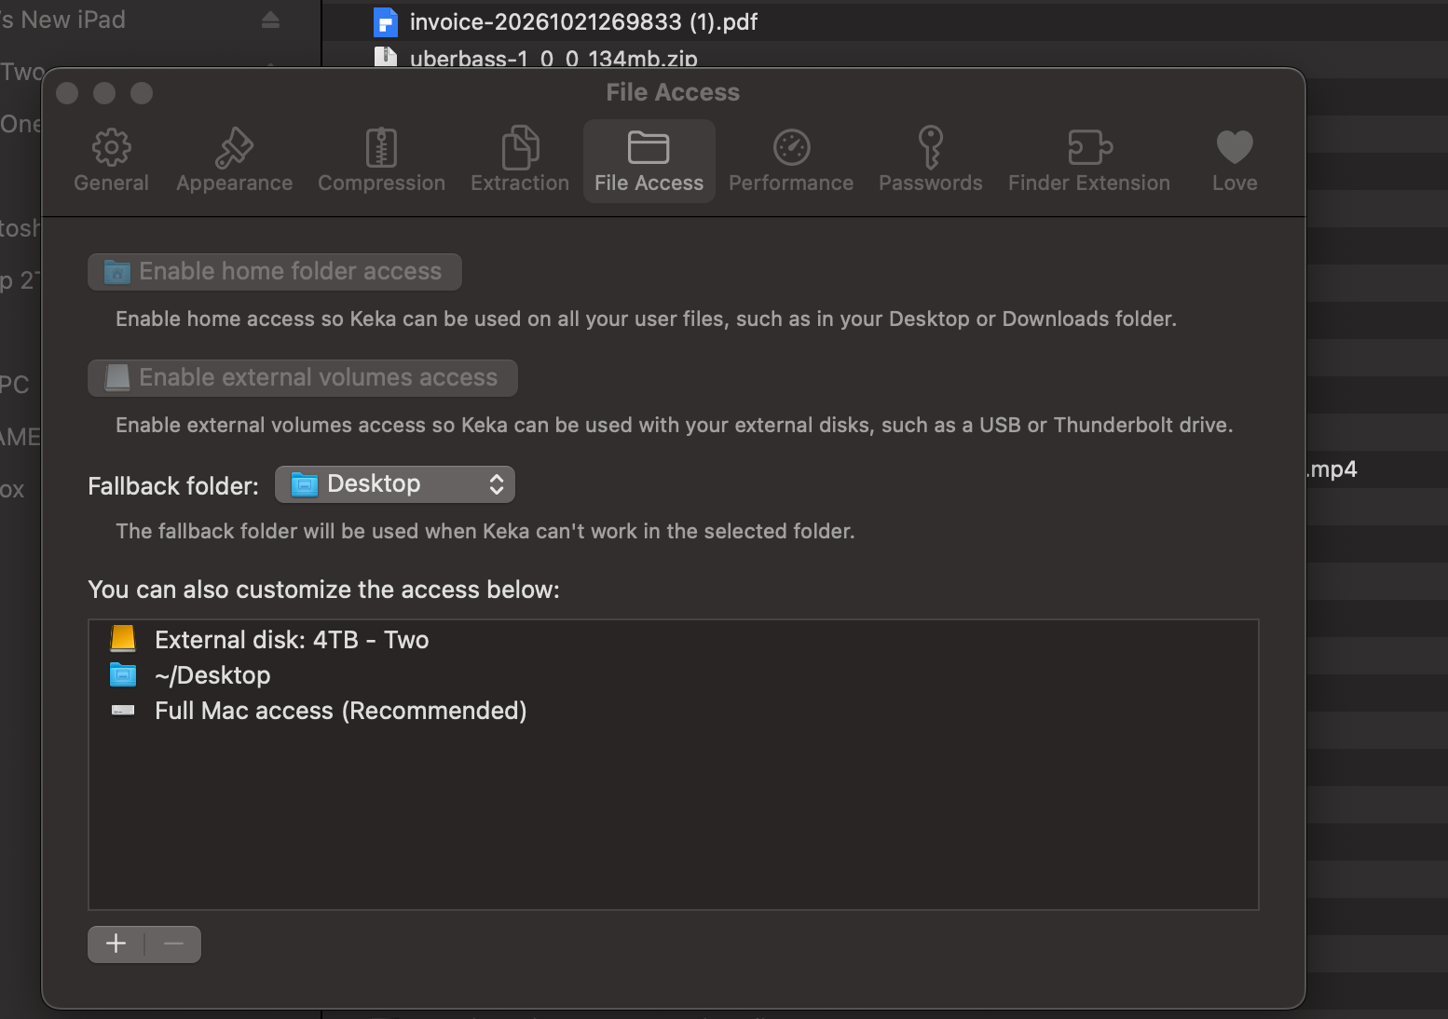Select External disk: 4TB - Two row
1448x1019 pixels.
click(673, 640)
